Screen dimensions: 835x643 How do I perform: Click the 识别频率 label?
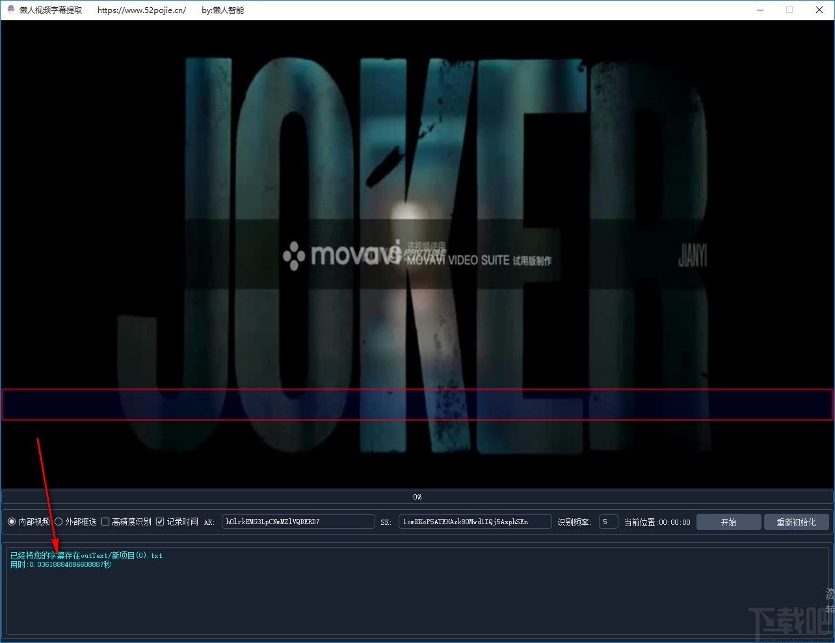pos(574,522)
